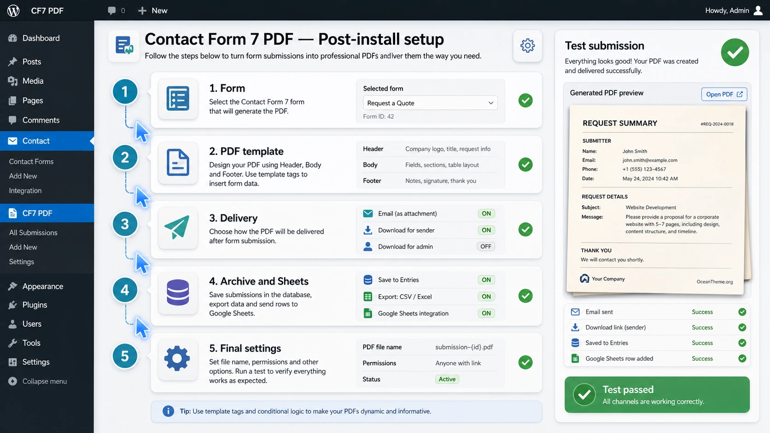Screen dimensions: 770x433
Task: Click the Save to Entries database icon
Action: click(x=368, y=280)
